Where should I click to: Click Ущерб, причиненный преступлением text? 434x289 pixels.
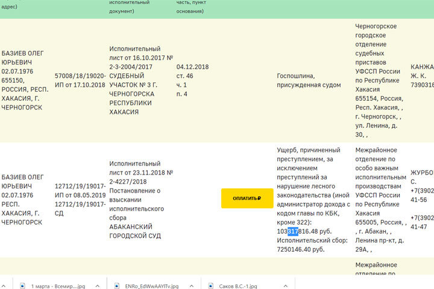click(x=309, y=154)
